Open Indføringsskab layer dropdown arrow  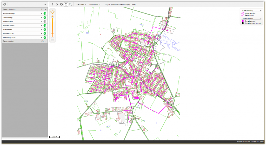coord(41,37)
